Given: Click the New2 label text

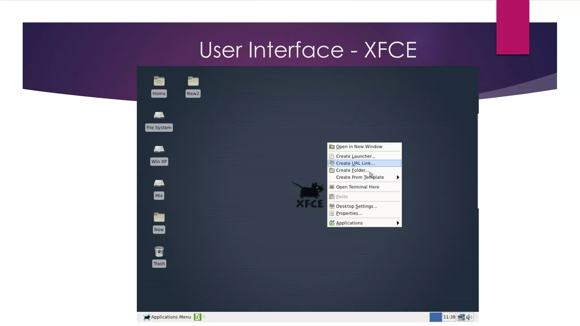Looking at the screenshot, I should (193, 94).
